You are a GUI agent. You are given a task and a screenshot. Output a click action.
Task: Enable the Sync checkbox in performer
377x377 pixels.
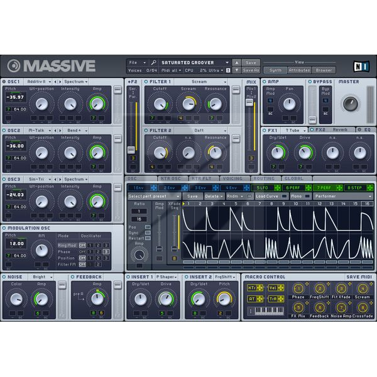pos(148,232)
